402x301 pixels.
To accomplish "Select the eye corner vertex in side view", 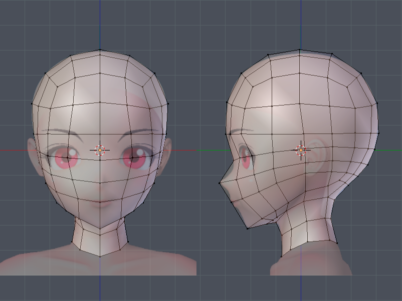I will pyautogui.click(x=252, y=155).
